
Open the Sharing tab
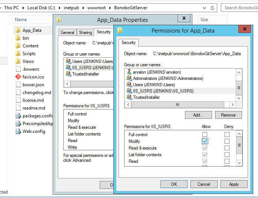[85, 33]
